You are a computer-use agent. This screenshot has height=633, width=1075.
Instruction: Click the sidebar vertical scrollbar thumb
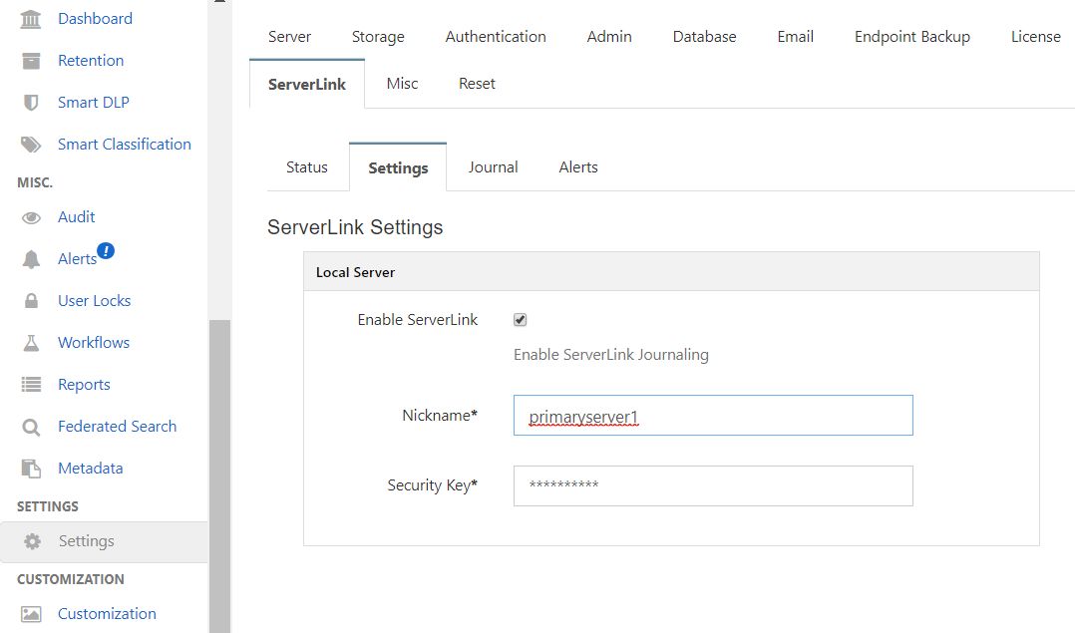pos(219,476)
